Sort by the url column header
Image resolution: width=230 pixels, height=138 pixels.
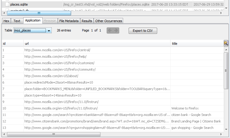click(97, 44)
